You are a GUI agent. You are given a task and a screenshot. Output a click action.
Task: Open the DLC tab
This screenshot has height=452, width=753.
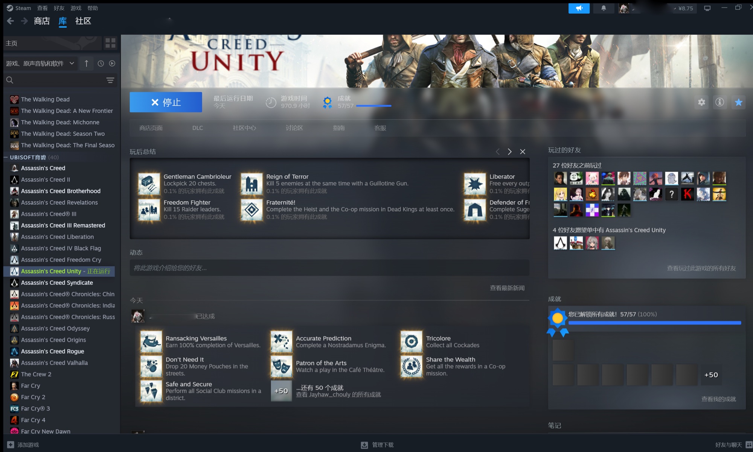pyautogui.click(x=198, y=128)
